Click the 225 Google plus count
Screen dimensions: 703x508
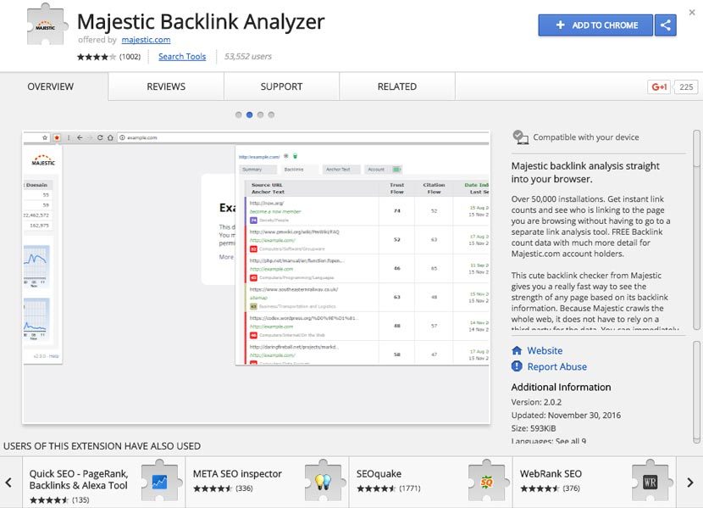coord(686,87)
